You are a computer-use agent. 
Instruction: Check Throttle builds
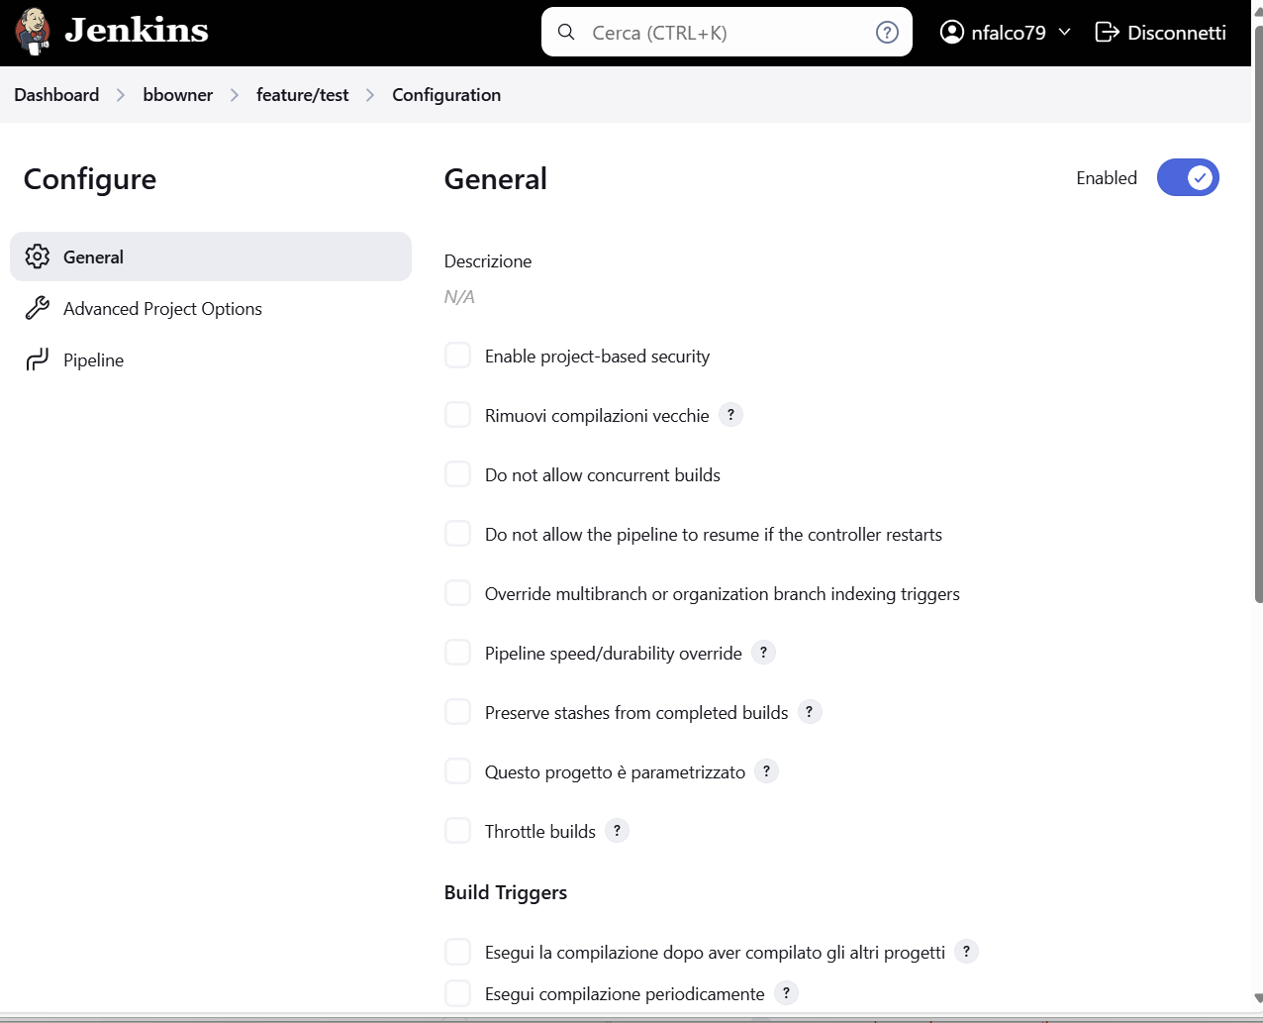457,831
